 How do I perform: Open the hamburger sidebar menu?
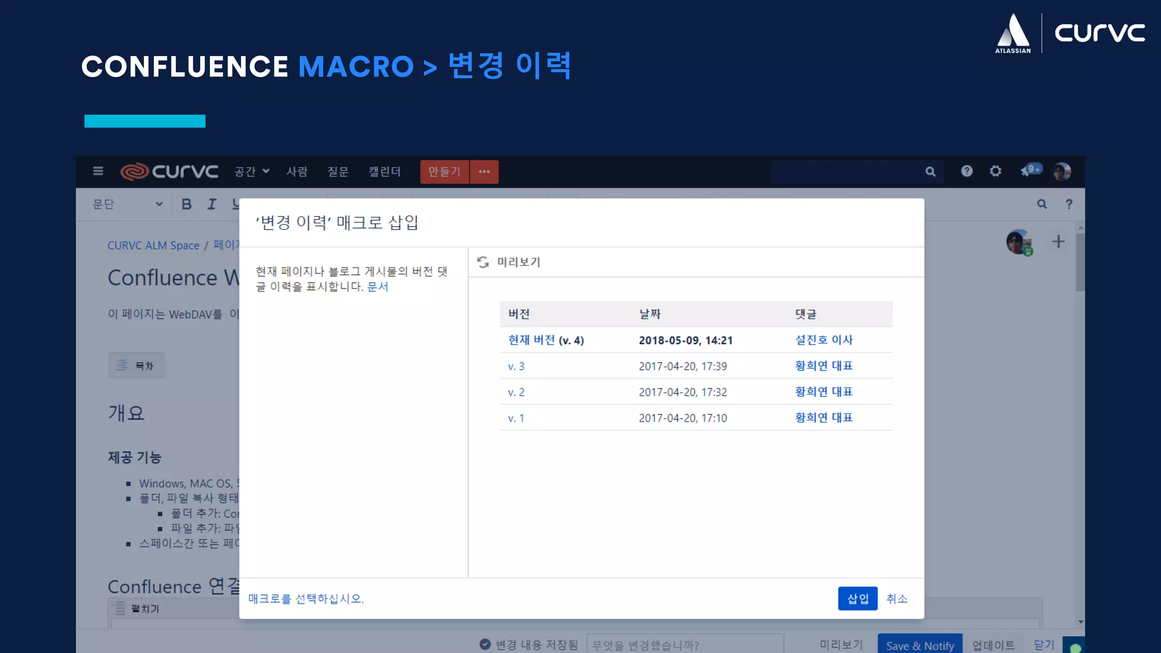coord(98,171)
